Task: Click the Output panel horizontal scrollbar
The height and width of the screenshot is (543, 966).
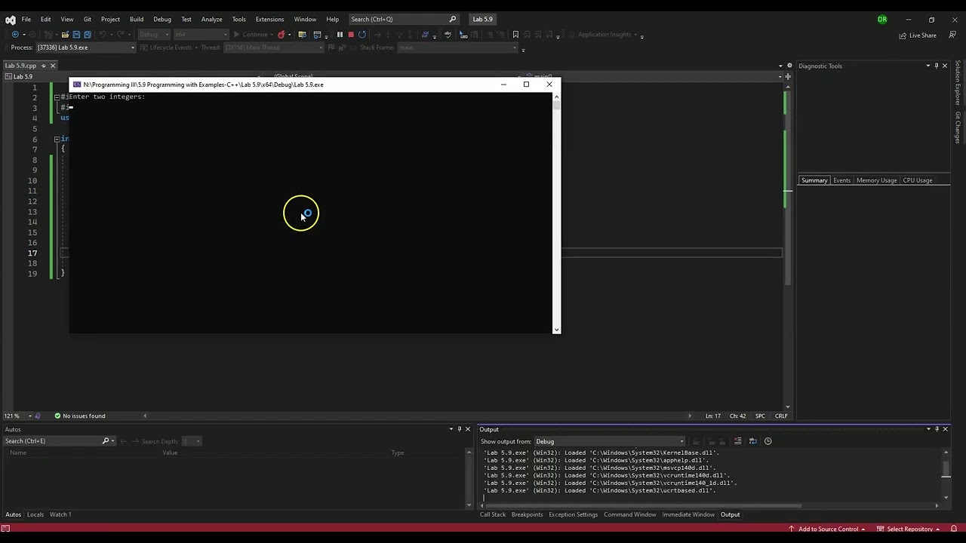Action: pyautogui.click(x=641, y=506)
